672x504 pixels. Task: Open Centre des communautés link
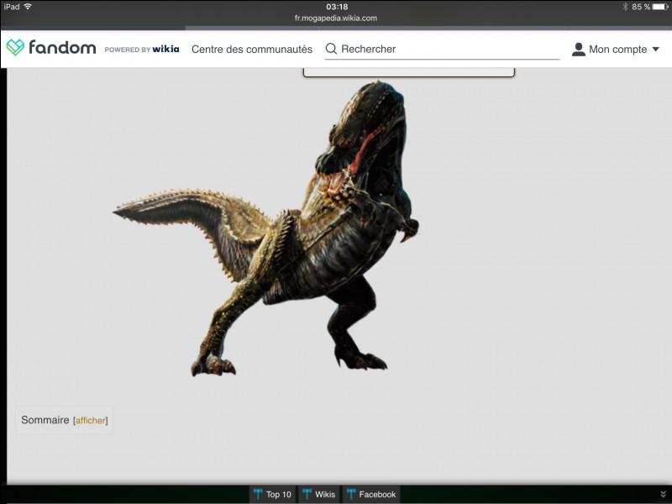tap(252, 50)
